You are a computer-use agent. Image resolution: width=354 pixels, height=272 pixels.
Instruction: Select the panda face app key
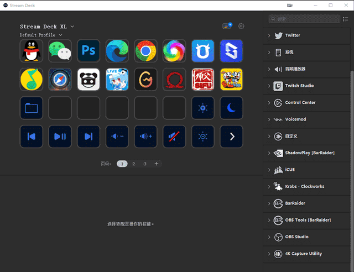point(88,80)
